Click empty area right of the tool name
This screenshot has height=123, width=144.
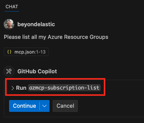click(124, 88)
